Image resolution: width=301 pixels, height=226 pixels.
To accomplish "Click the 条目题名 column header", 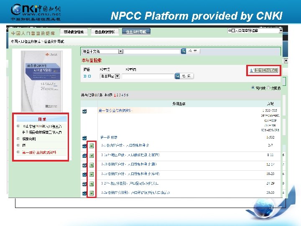I will (x=179, y=104).
